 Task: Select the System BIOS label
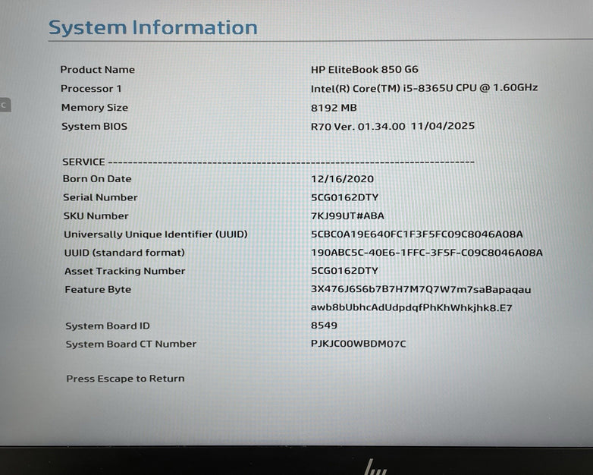tap(95, 127)
